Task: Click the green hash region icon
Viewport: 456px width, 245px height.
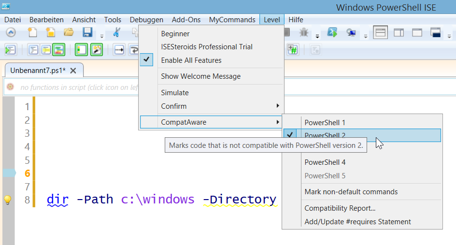Action: click(x=292, y=49)
